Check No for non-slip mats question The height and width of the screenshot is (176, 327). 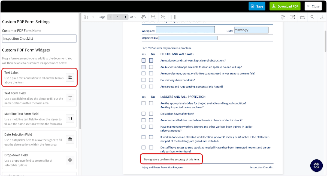[x=151, y=73]
